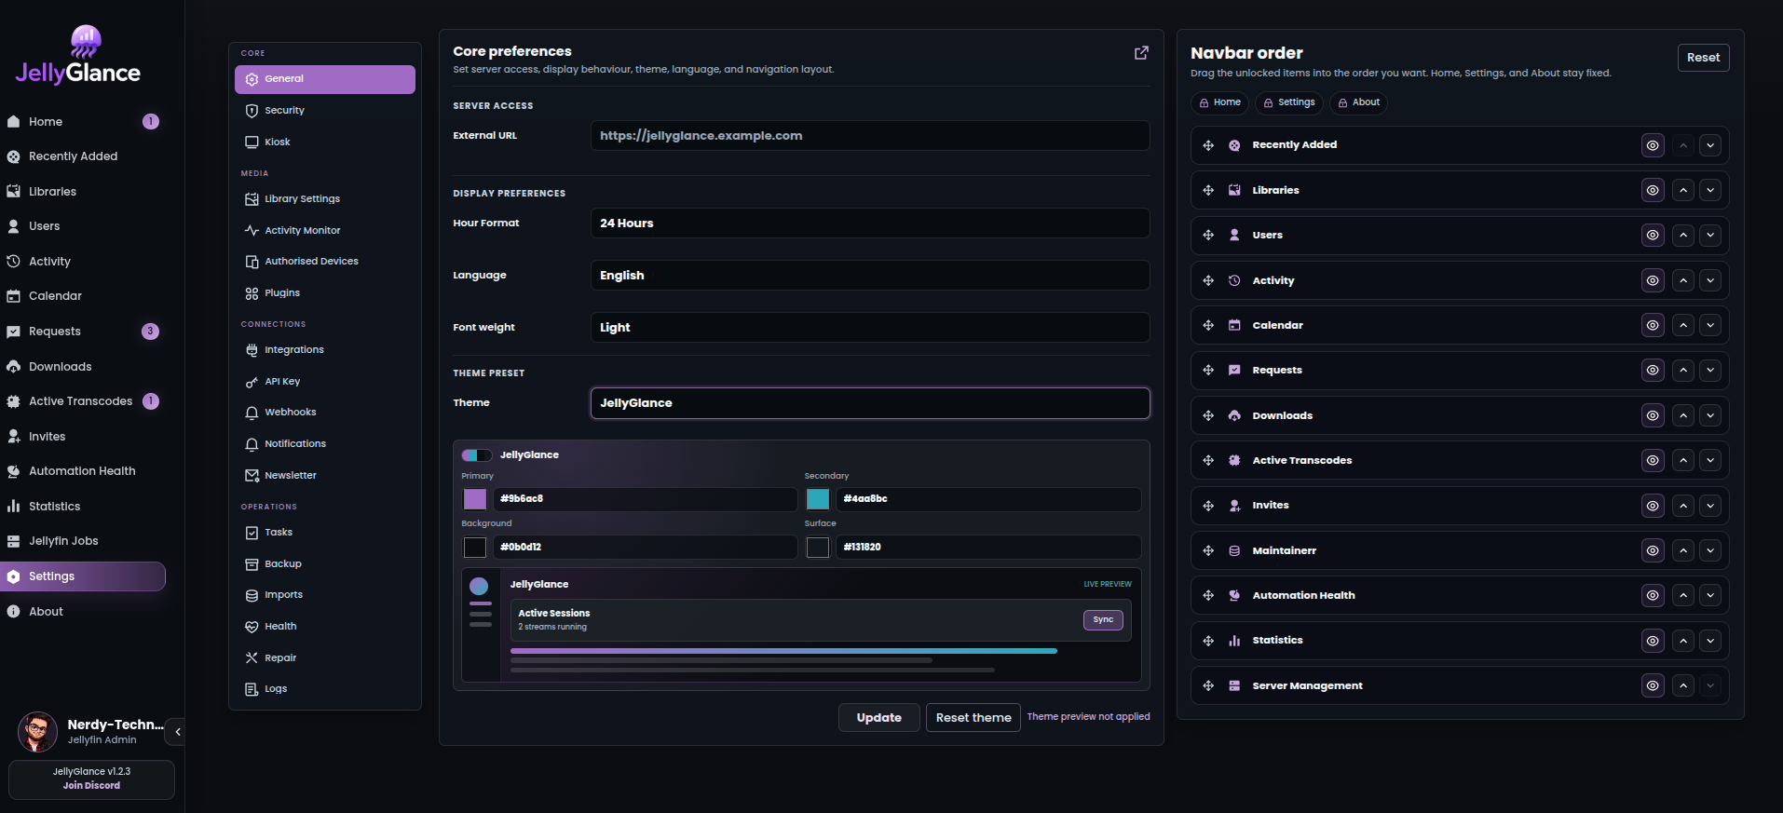Click the user avatar picture

37,732
